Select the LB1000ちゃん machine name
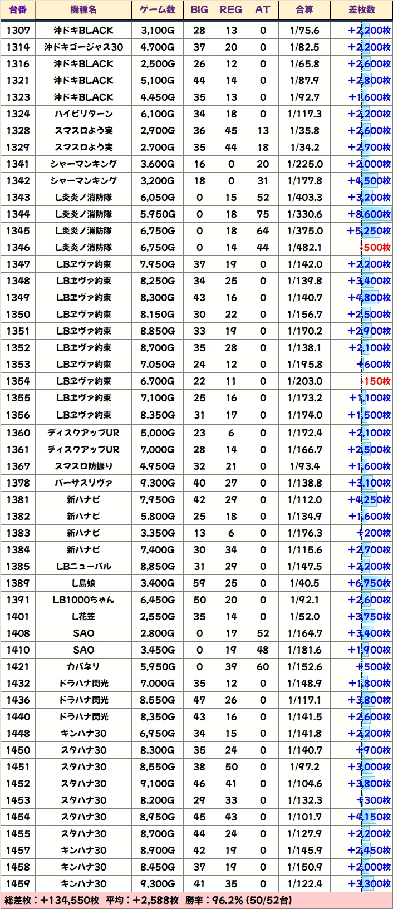Screen dimensions: 393x909 tap(83, 600)
